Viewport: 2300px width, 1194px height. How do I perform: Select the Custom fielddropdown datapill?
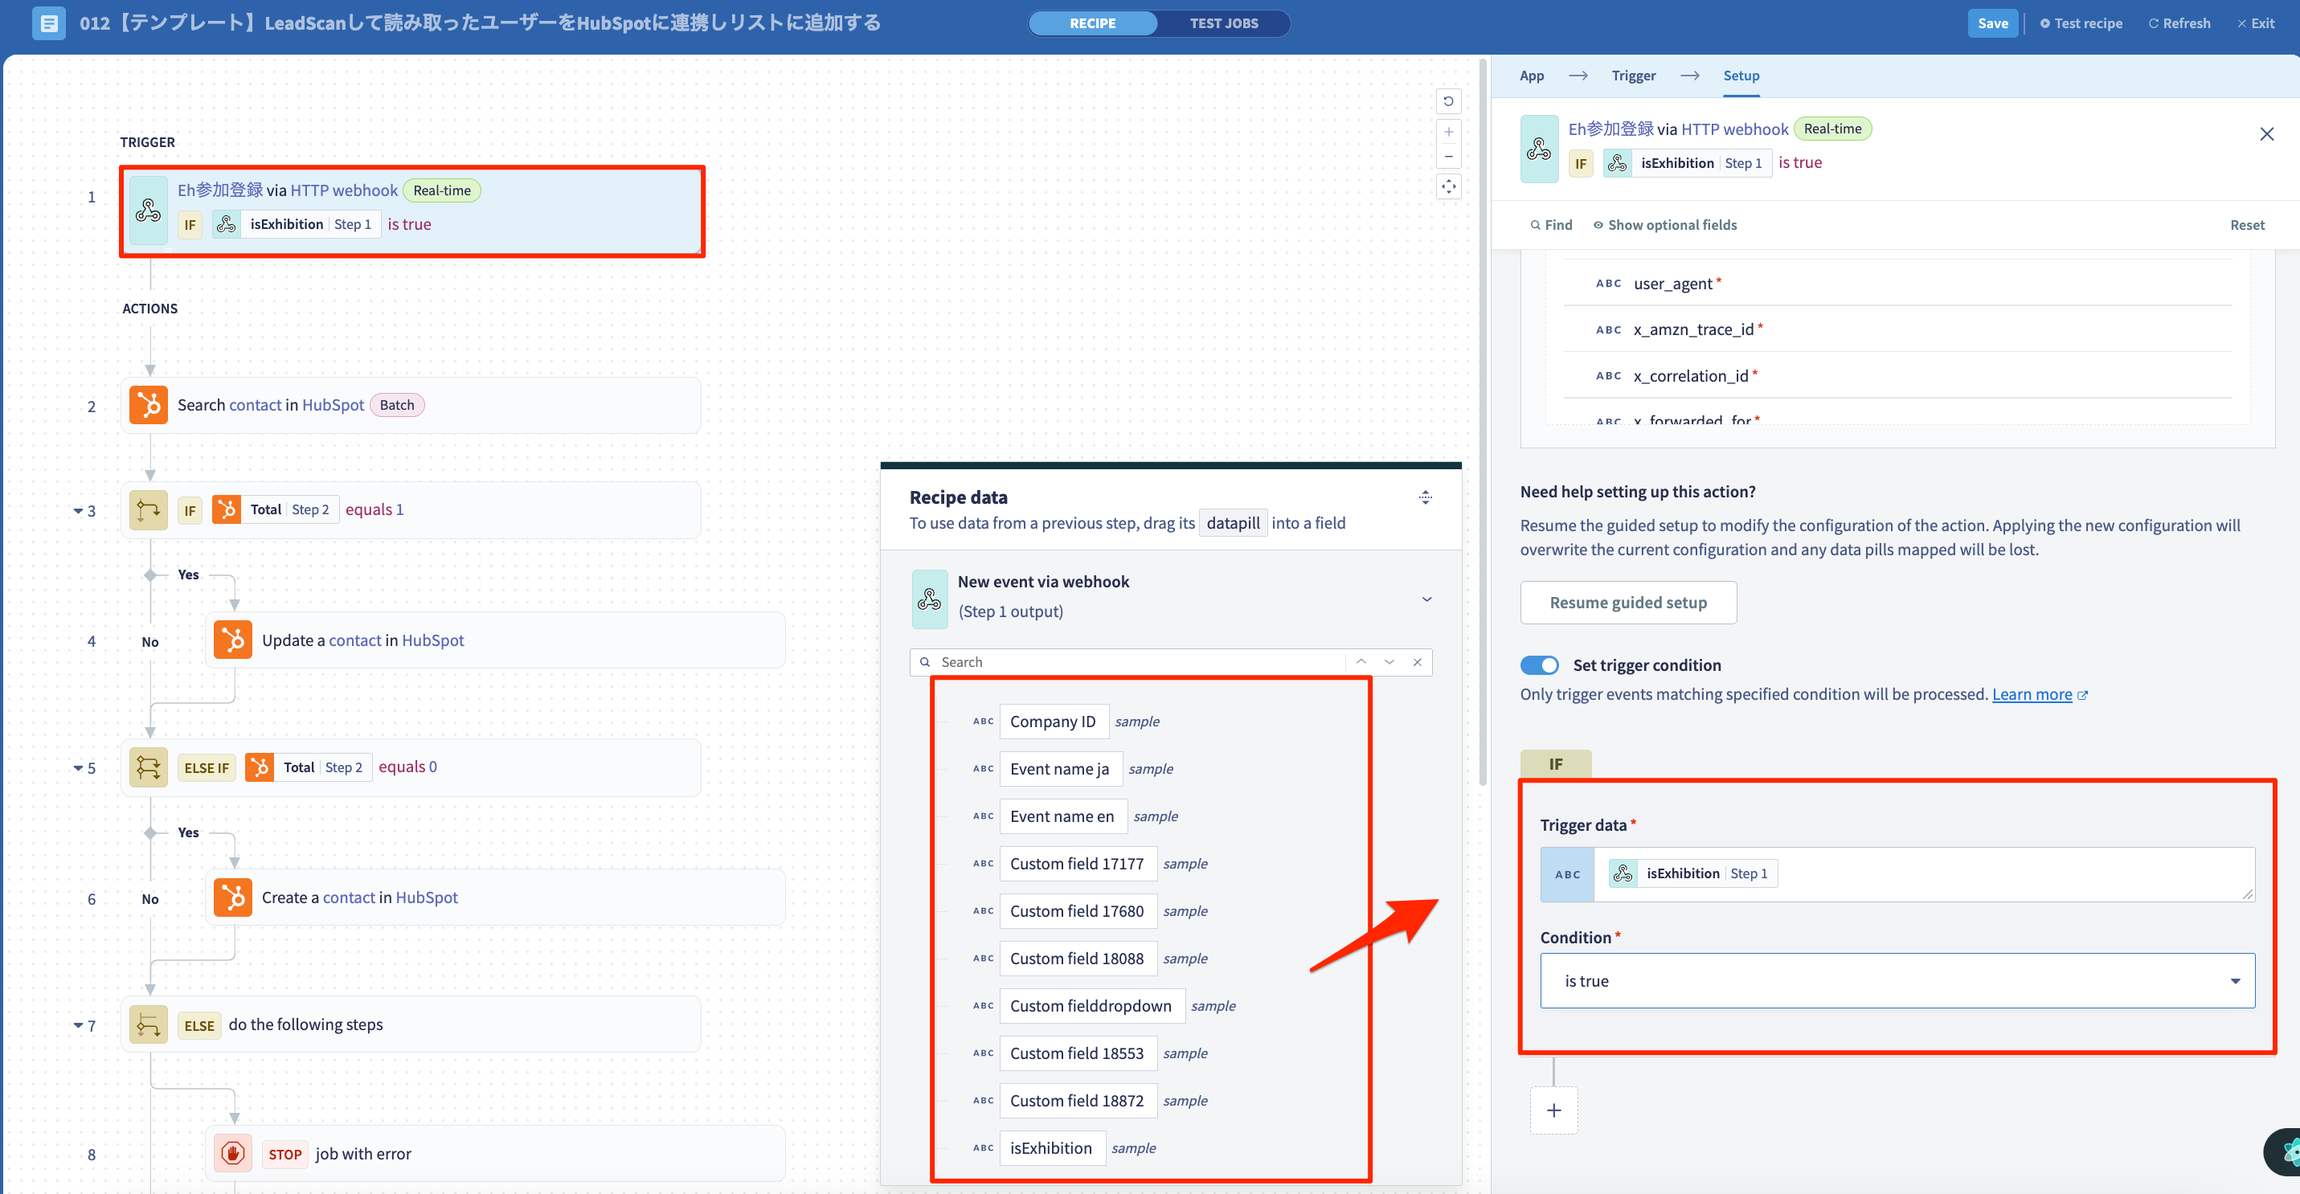[1091, 1006]
